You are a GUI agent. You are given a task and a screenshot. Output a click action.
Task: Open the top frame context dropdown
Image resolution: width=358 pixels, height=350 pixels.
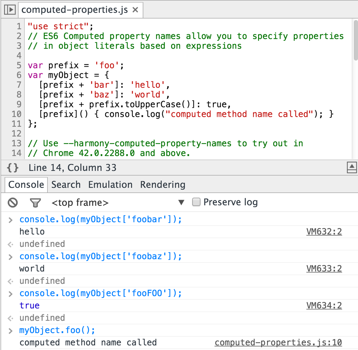(x=118, y=203)
